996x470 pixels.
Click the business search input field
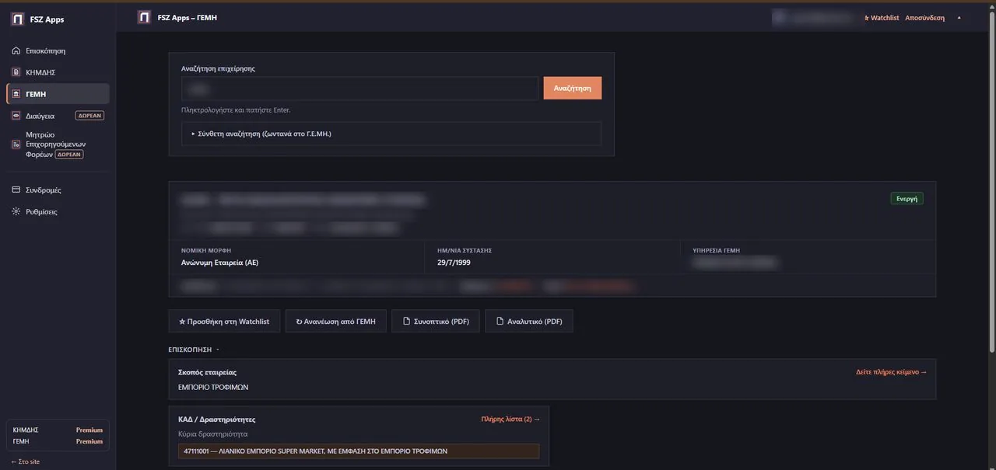click(x=359, y=89)
